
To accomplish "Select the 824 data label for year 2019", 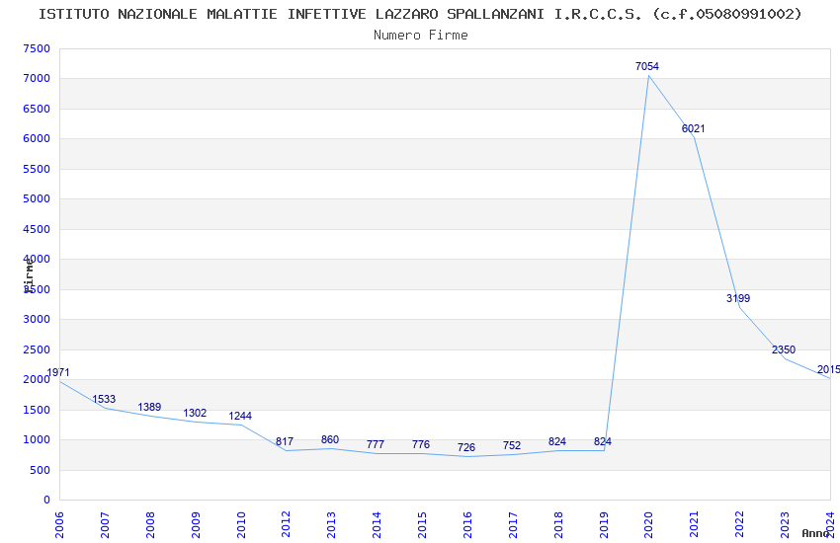I will (x=603, y=442).
